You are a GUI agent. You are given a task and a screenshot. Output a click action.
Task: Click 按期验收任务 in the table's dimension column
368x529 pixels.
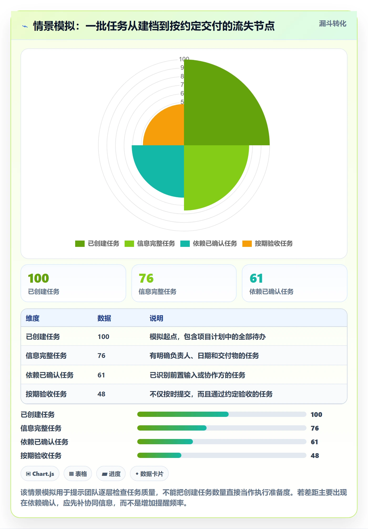point(46,394)
